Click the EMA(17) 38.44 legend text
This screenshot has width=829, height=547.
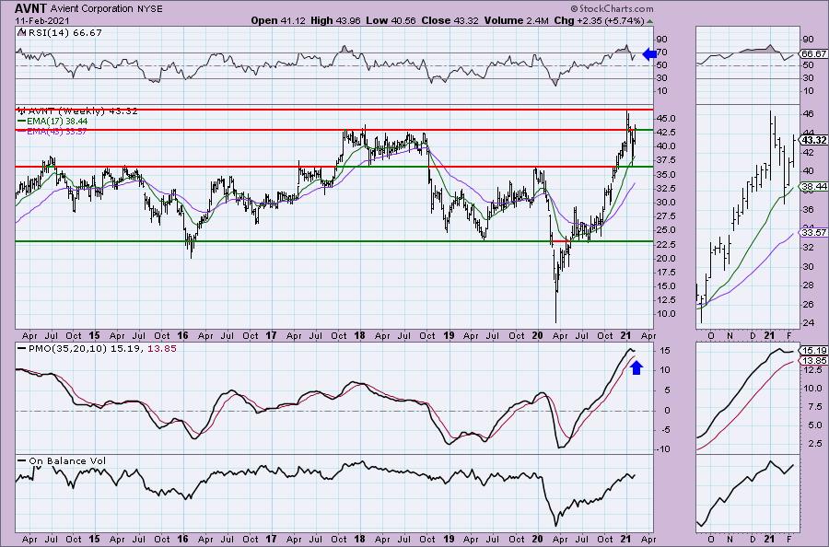coord(58,121)
